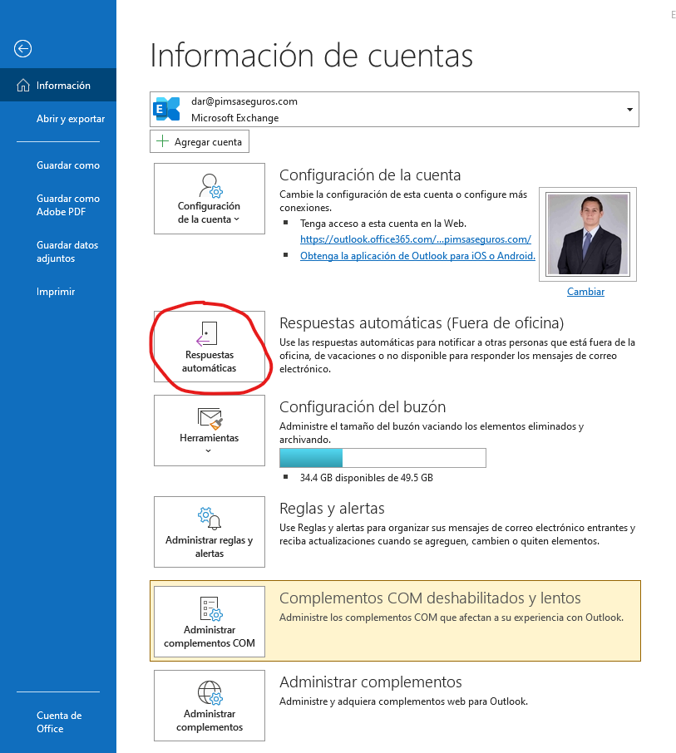This screenshot has height=753, width=676.
Task: Click 'Respuestas automáticas (Fuera de oficina)' heading
Action: [x=422, y=323]
